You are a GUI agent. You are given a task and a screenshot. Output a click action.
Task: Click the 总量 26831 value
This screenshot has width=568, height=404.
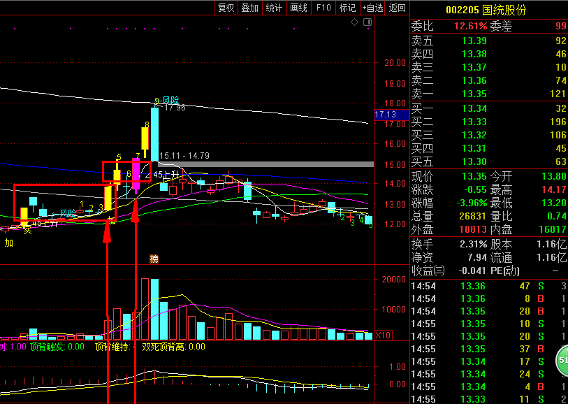pos(472,216)
